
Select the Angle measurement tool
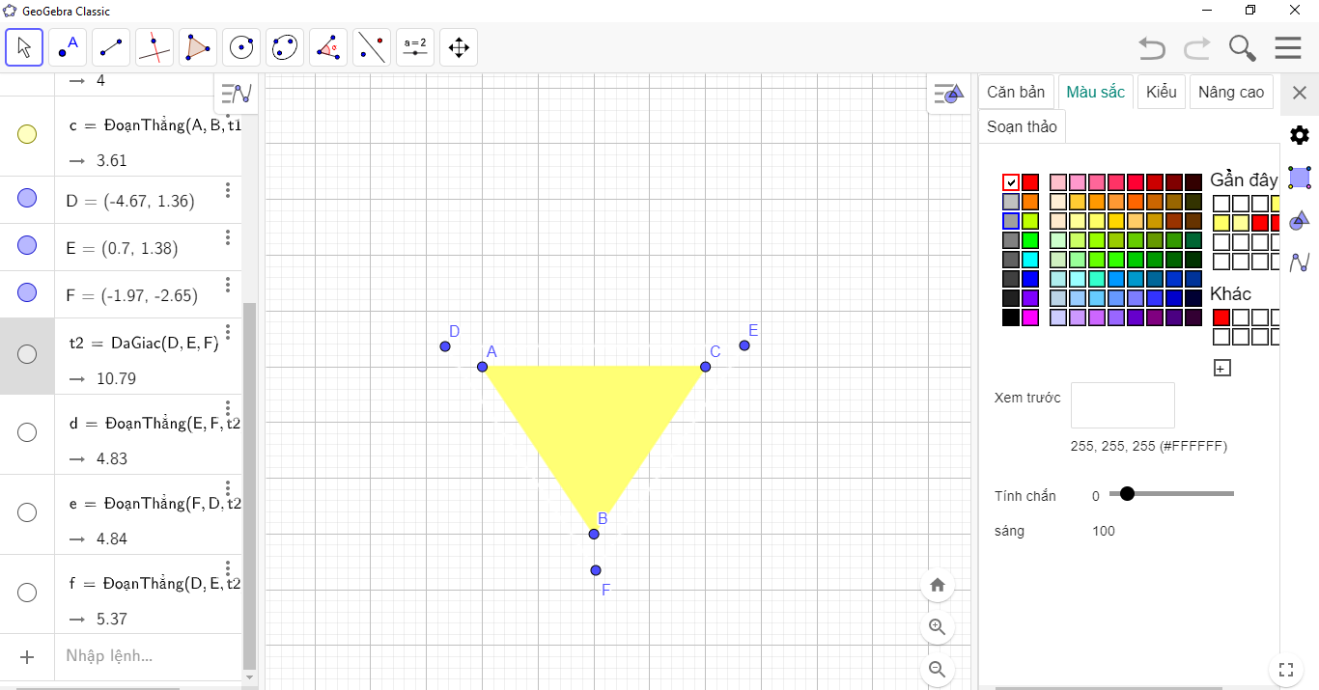[x=328, y=47]
